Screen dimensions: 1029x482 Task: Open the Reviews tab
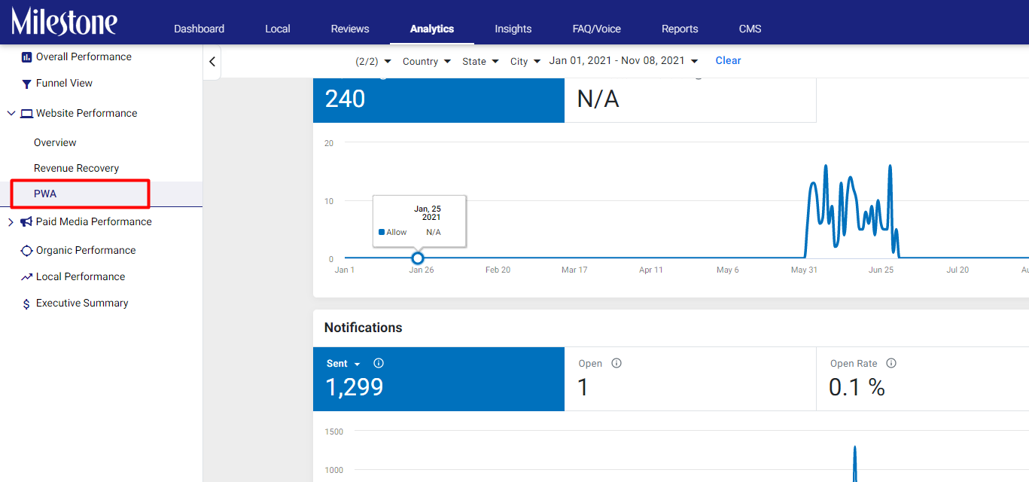[350, 29]
